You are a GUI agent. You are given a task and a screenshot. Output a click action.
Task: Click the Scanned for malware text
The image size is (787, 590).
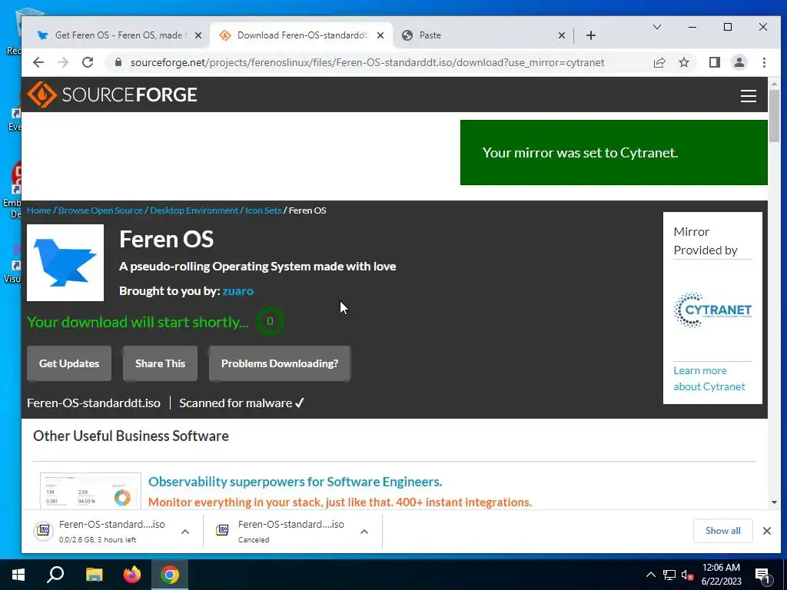click(242, 403)
